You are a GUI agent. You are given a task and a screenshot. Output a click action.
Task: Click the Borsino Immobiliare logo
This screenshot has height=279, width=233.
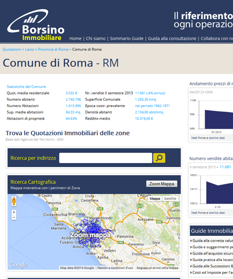click(36, 25)
